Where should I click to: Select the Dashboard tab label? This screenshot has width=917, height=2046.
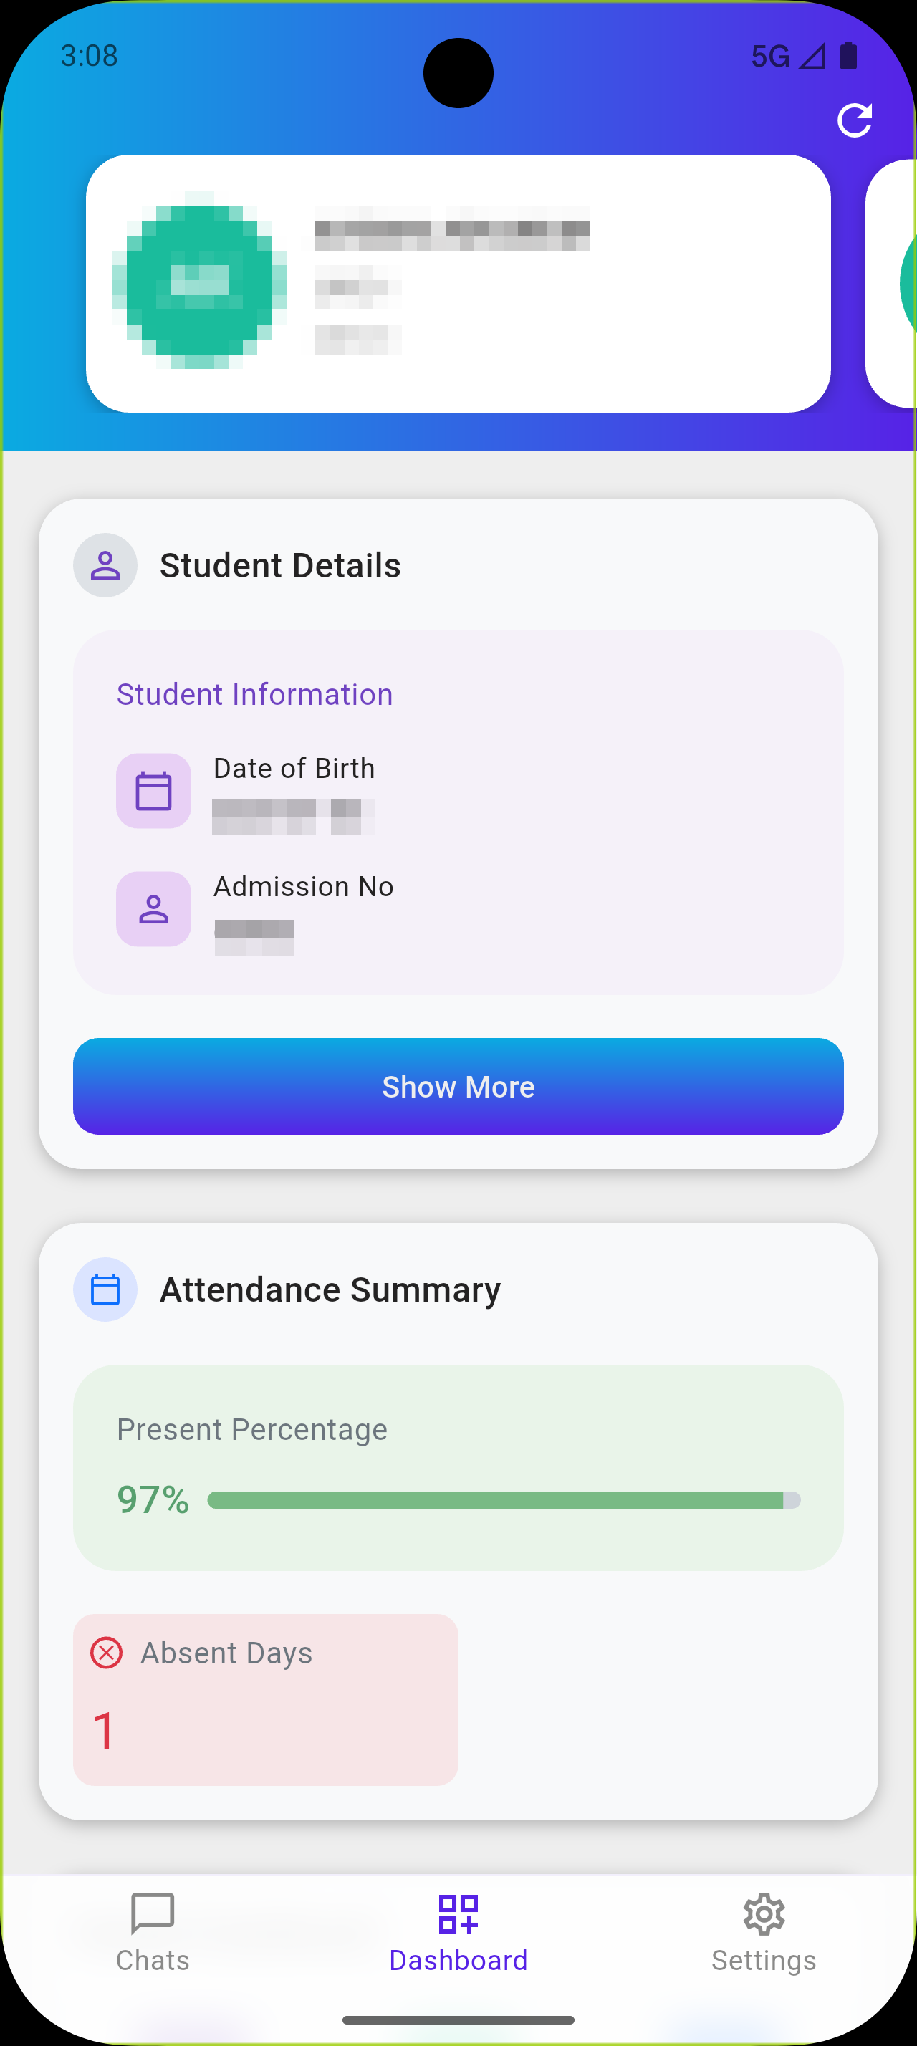tap(458, 1960)
